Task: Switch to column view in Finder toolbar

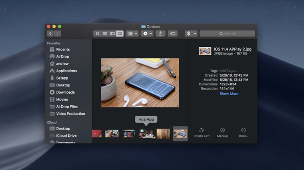Action: [x=112, y=34]
